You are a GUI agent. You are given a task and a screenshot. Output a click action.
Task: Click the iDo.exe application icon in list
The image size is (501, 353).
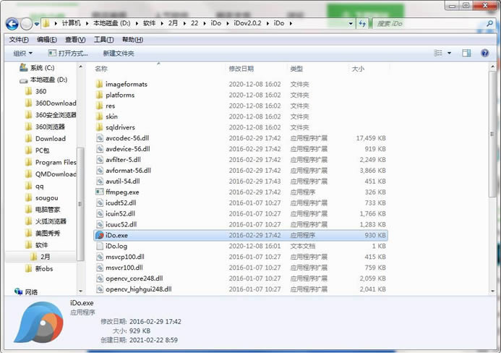tap(100, 235)
